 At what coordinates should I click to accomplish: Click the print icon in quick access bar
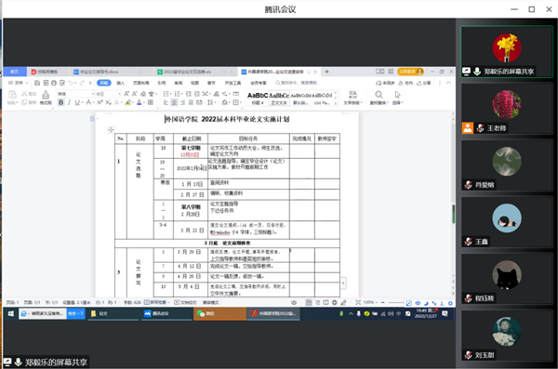[x=54, y=83]
